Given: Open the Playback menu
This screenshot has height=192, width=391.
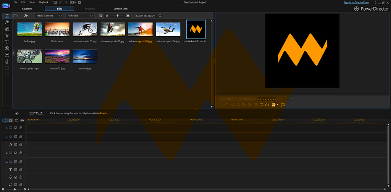Looking at the screenshot, I should coord(44,2).
